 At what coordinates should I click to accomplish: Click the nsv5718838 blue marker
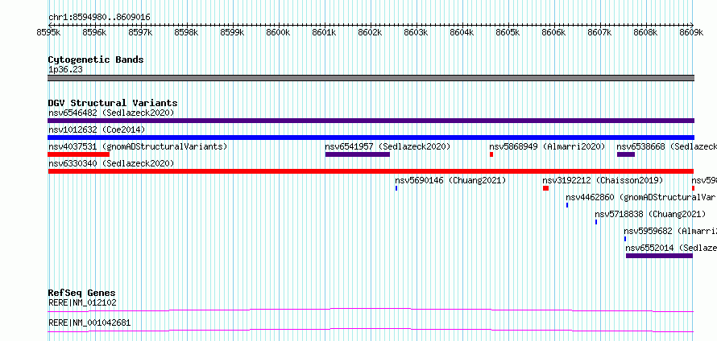point(596,222)
